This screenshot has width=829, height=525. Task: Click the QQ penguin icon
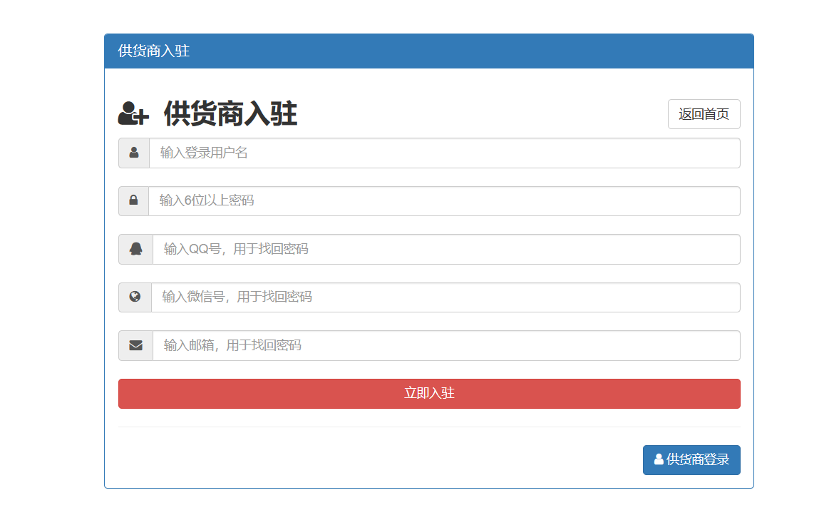coord(136,249)
